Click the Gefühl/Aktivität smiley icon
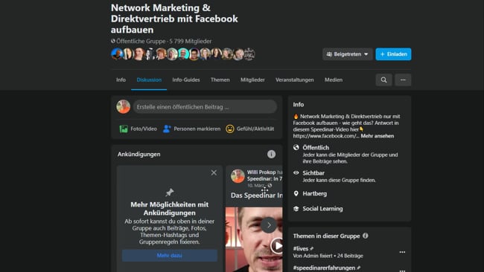484x272 pixels. [x=229, y=129]
